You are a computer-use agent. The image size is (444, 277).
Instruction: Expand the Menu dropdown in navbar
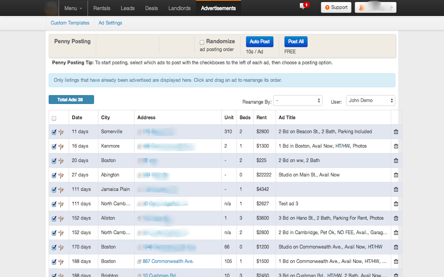[x=73, y=8]
